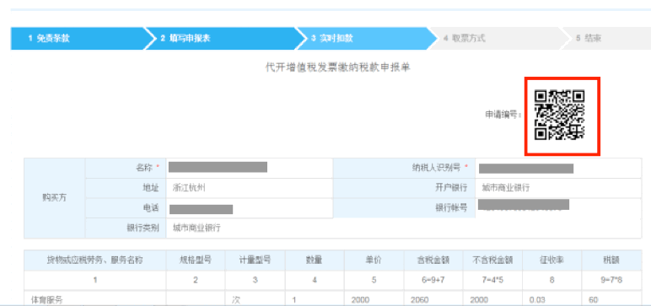Select the 单价 cell with value 2000
Image resolution: width=651 pixels, height=306 pixels.
(374, 299)
